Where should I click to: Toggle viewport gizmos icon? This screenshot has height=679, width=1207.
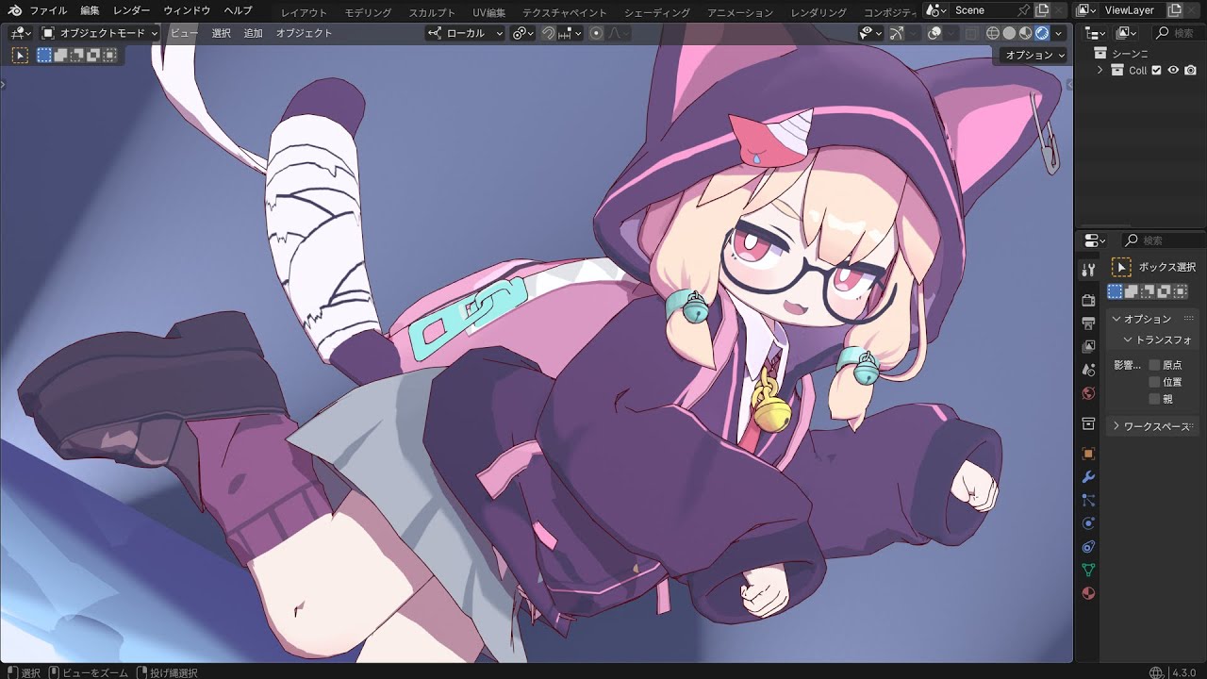[897, 33]
